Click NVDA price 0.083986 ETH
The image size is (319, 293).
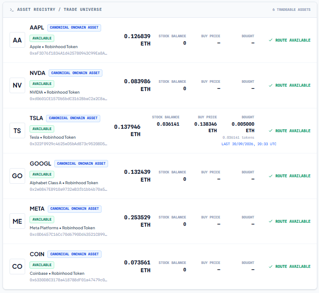coord(137,85)
